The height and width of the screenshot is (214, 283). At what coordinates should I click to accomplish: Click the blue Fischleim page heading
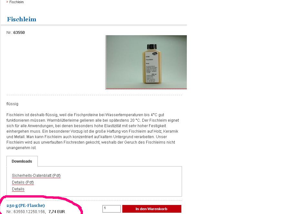22,19
